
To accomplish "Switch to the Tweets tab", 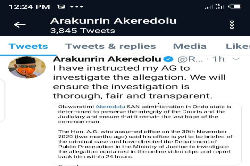I will (28, 46).
